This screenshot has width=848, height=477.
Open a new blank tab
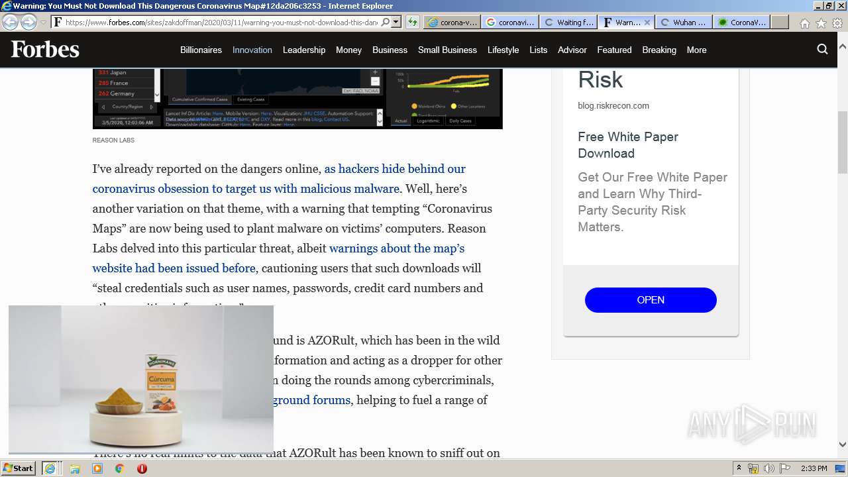780,22
